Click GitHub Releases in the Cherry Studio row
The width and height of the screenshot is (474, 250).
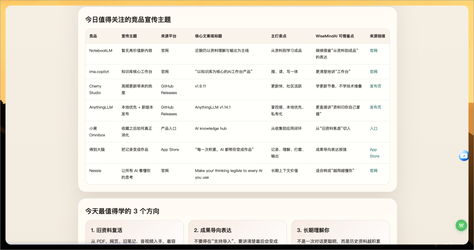pyautogui.click(x=169, y=90)
